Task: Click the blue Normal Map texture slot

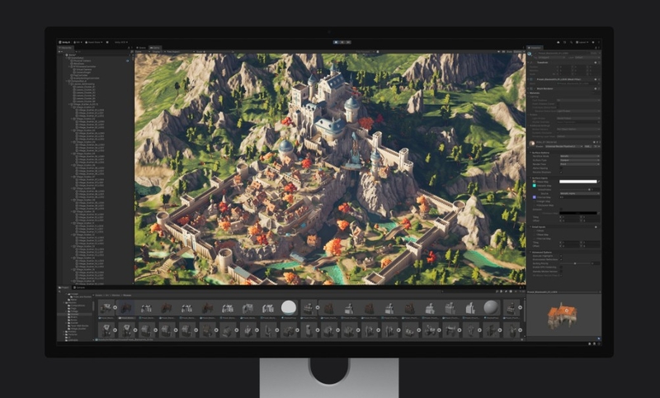Action: click(534, 197)
